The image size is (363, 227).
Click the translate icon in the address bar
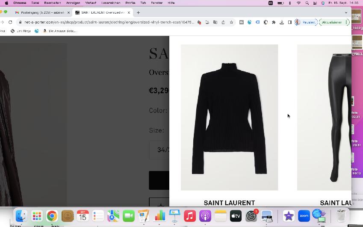pyautogui.click(x=215, y=22)
